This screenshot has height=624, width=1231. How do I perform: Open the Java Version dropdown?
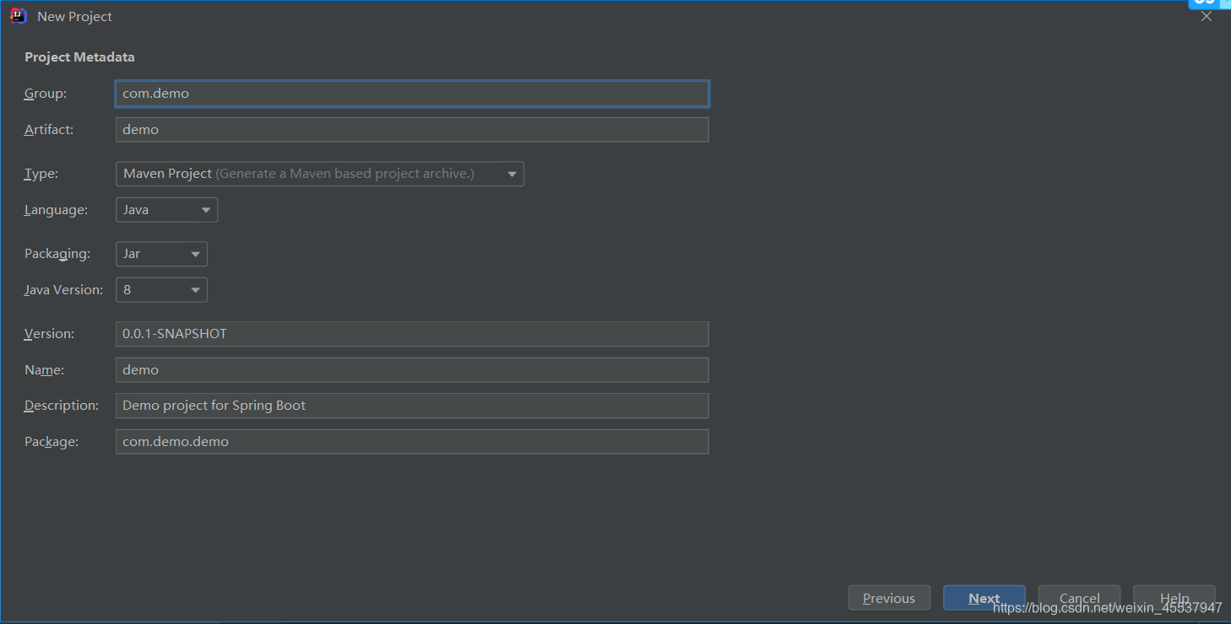tap(161, 290)
